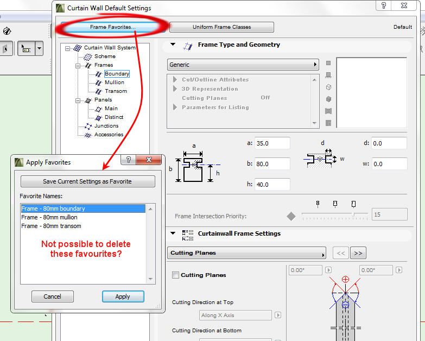Screen dimensions: 425x341
Task: Click arrow next to second angle field
Action: (x=399, y=270)
